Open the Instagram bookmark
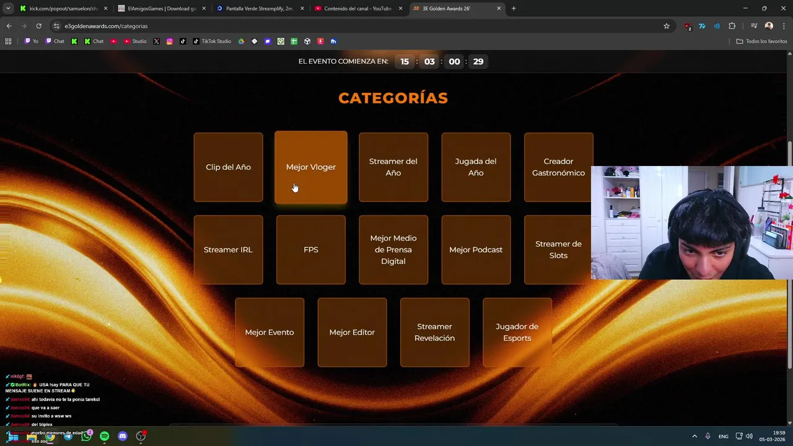793x446 pixels. 170,42
